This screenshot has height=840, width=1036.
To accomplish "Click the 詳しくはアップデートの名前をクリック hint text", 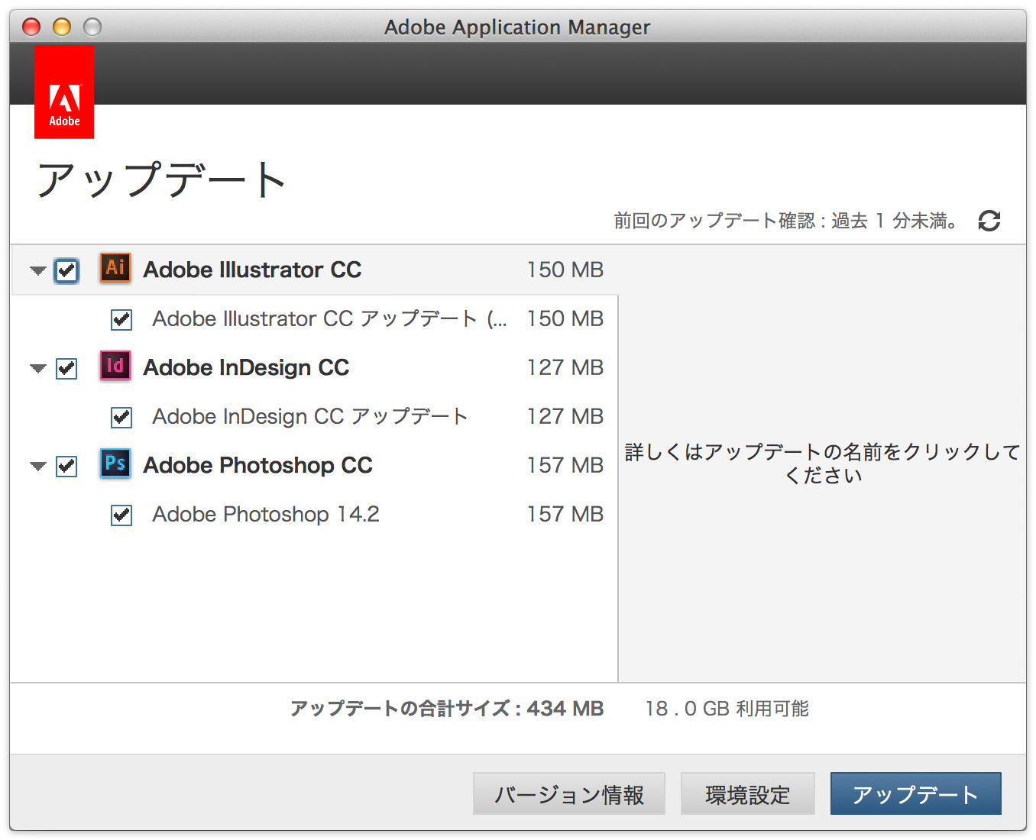I will (x=823, y=463).
